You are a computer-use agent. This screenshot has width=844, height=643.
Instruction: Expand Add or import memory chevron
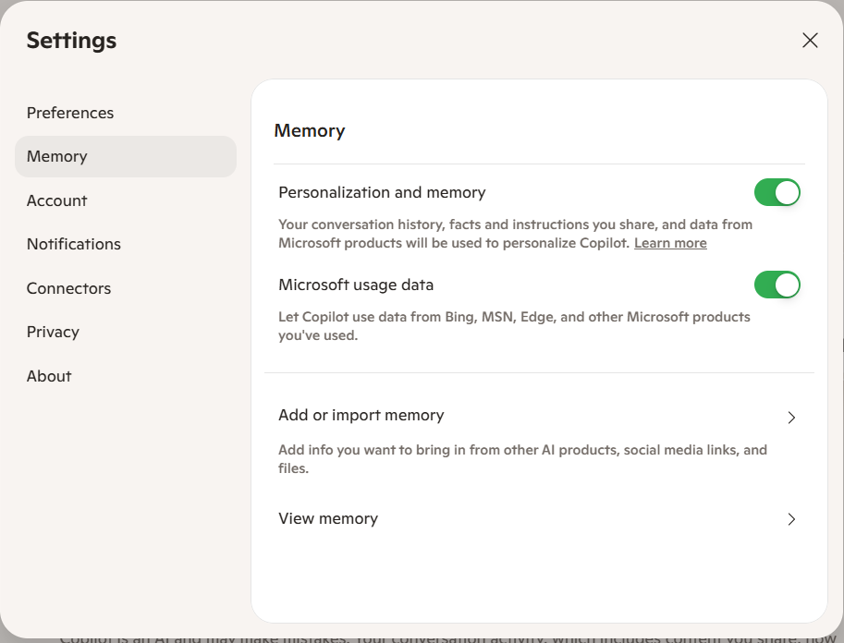pos(791,418)
